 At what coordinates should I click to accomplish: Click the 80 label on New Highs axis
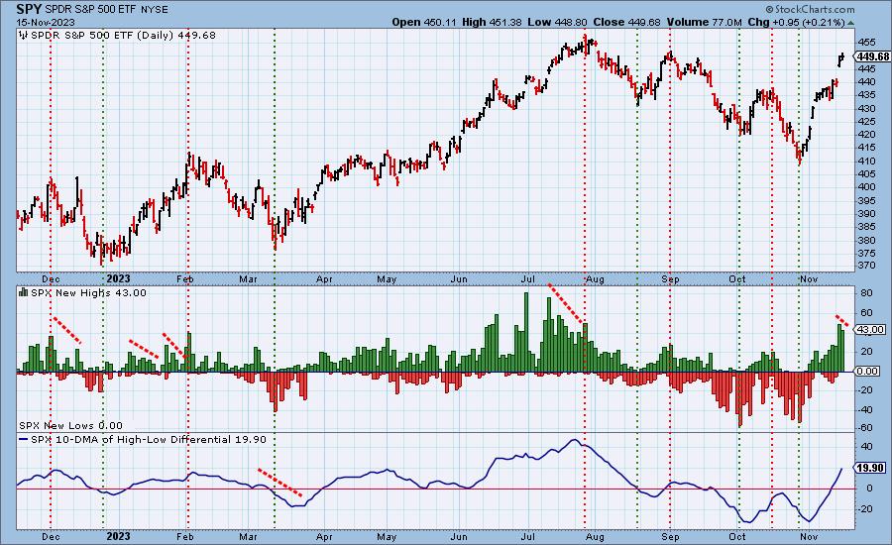(866, 293)
